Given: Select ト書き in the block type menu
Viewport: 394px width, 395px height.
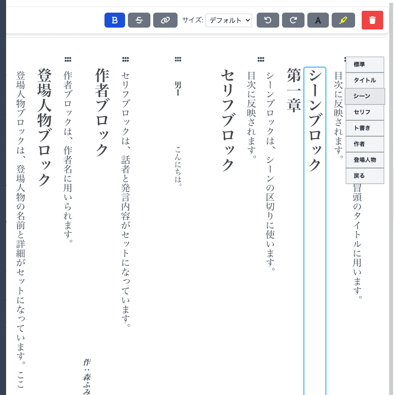Looking at the screenshot, I should pos(364,128).
